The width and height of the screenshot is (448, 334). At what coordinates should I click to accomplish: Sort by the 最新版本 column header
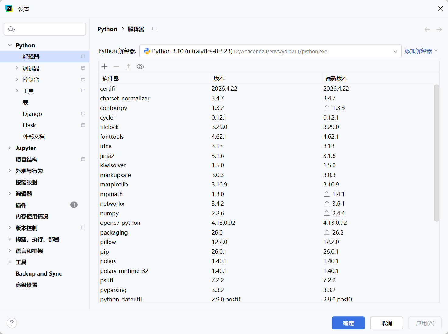coord(378,78)
